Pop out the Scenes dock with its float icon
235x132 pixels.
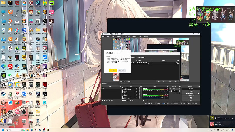click(x=120, y=86)
